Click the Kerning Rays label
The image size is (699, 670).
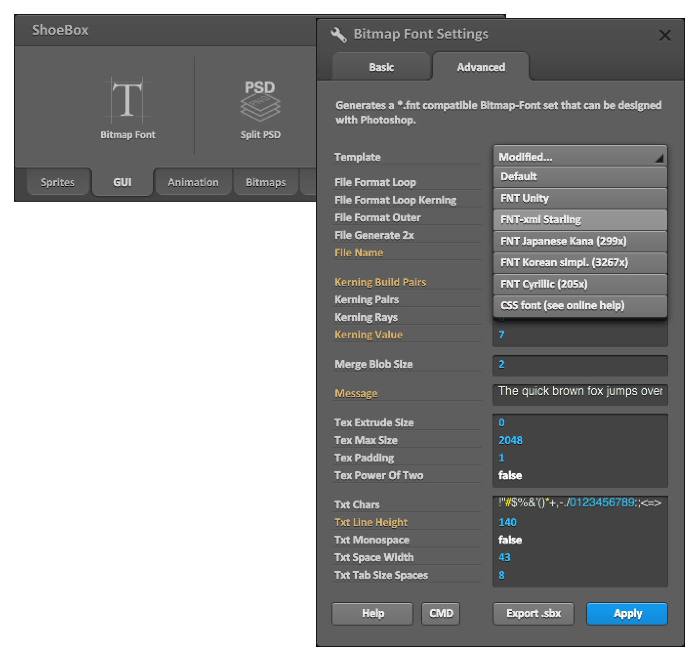(x=366, y=317)
